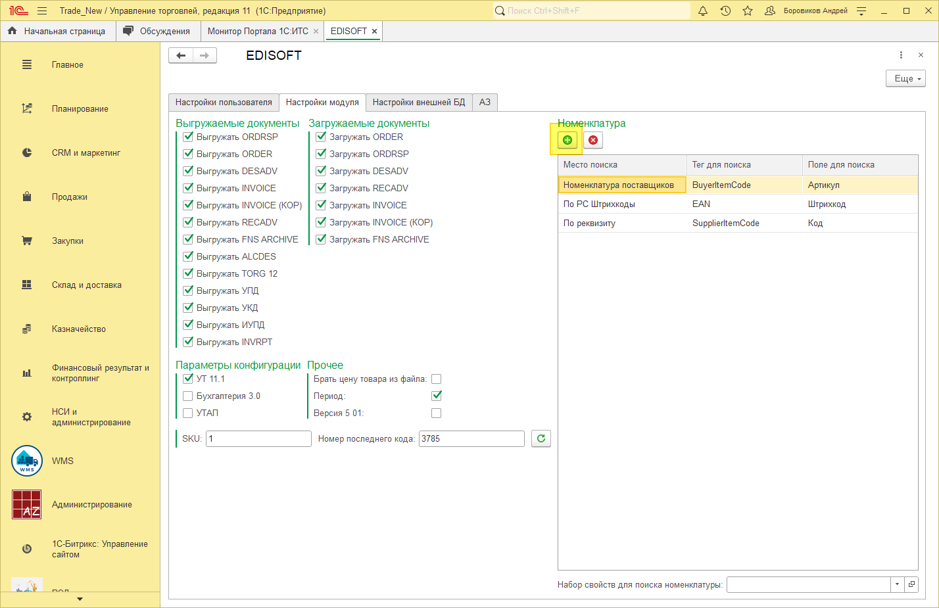Open the property set dropdown arrow
The image size is (939, 608).
coord(898,584)
